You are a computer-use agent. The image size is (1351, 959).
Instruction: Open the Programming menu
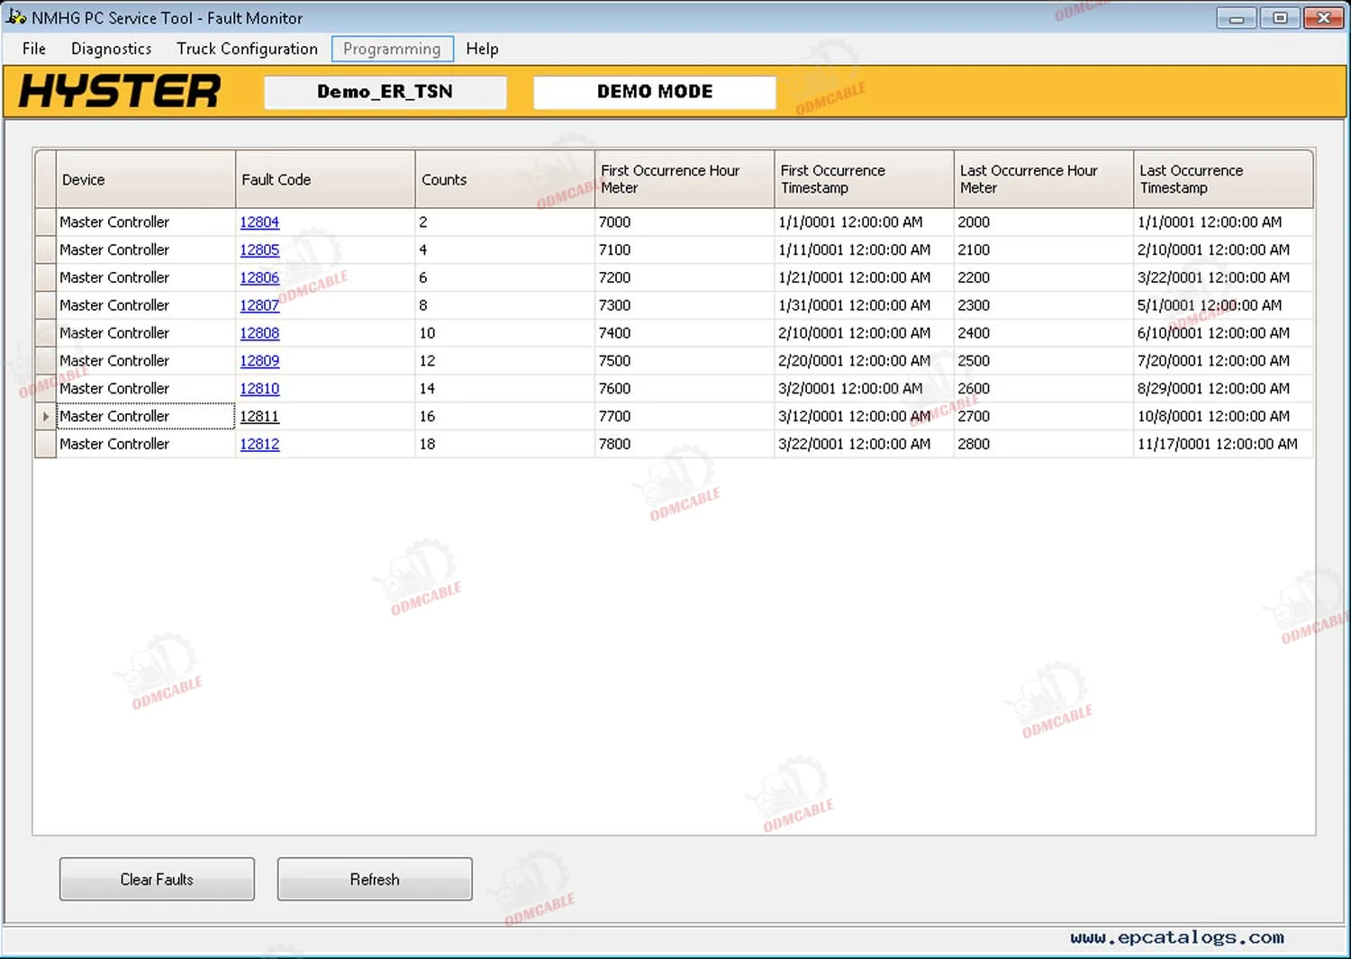tap(392, 49)
